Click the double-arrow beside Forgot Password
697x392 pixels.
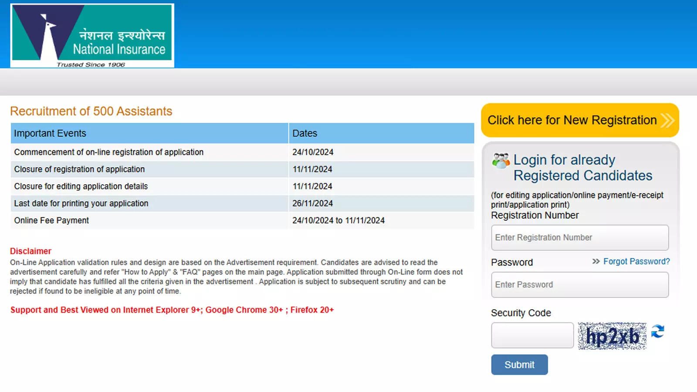point(596,261)
